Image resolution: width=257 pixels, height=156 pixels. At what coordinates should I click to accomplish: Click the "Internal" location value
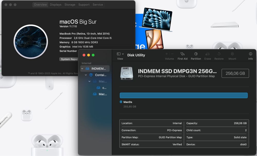pos(177,123)
